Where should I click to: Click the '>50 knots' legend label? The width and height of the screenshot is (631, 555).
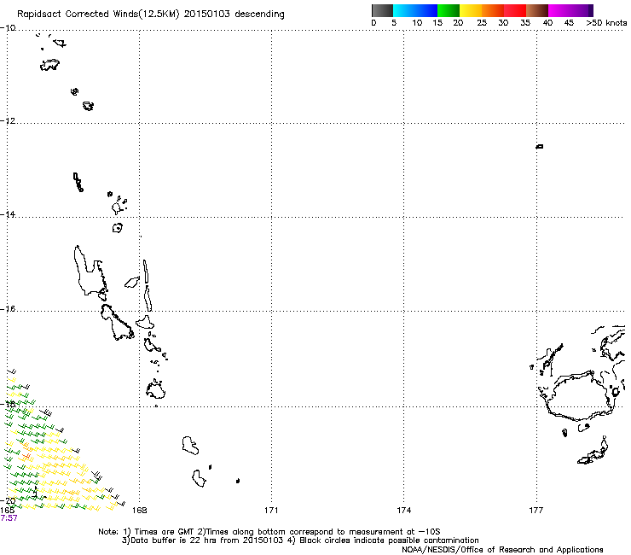point(606,23)
